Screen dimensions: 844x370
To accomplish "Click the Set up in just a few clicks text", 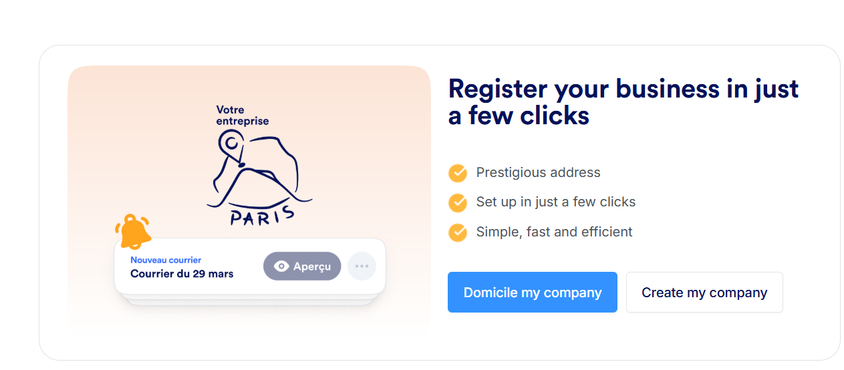I will click(555, 202).
